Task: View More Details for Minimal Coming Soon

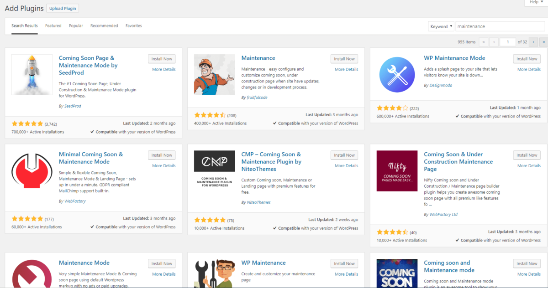Action: (x=164, y=165)
